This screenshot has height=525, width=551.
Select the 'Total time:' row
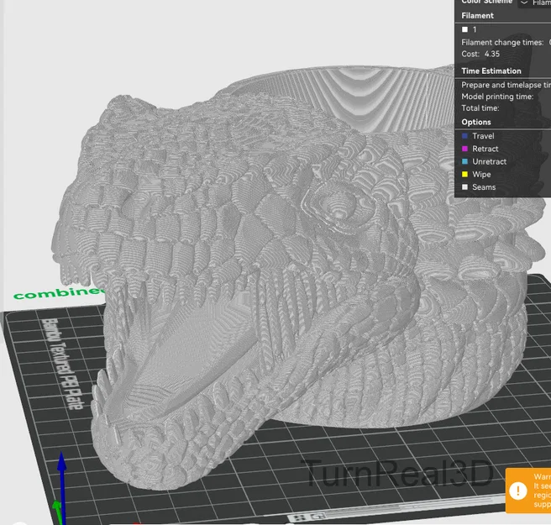click(480, 108)
